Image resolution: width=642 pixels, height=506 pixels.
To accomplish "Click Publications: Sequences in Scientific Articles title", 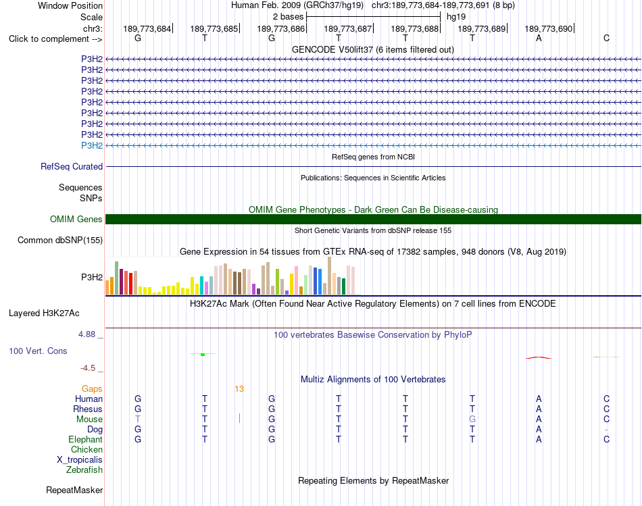I will tap(373, 178).
